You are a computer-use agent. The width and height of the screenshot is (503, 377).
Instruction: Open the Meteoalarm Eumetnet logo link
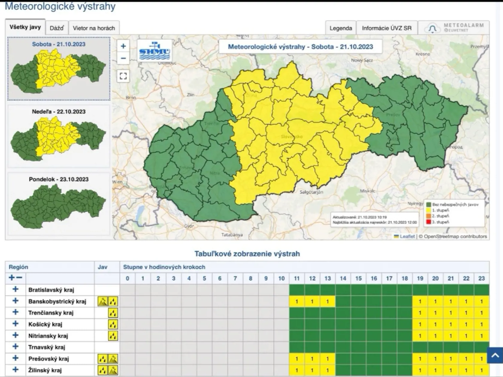454,28
